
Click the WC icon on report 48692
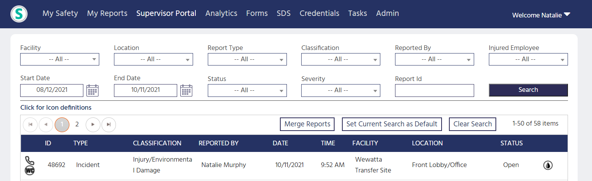point(30,170)
